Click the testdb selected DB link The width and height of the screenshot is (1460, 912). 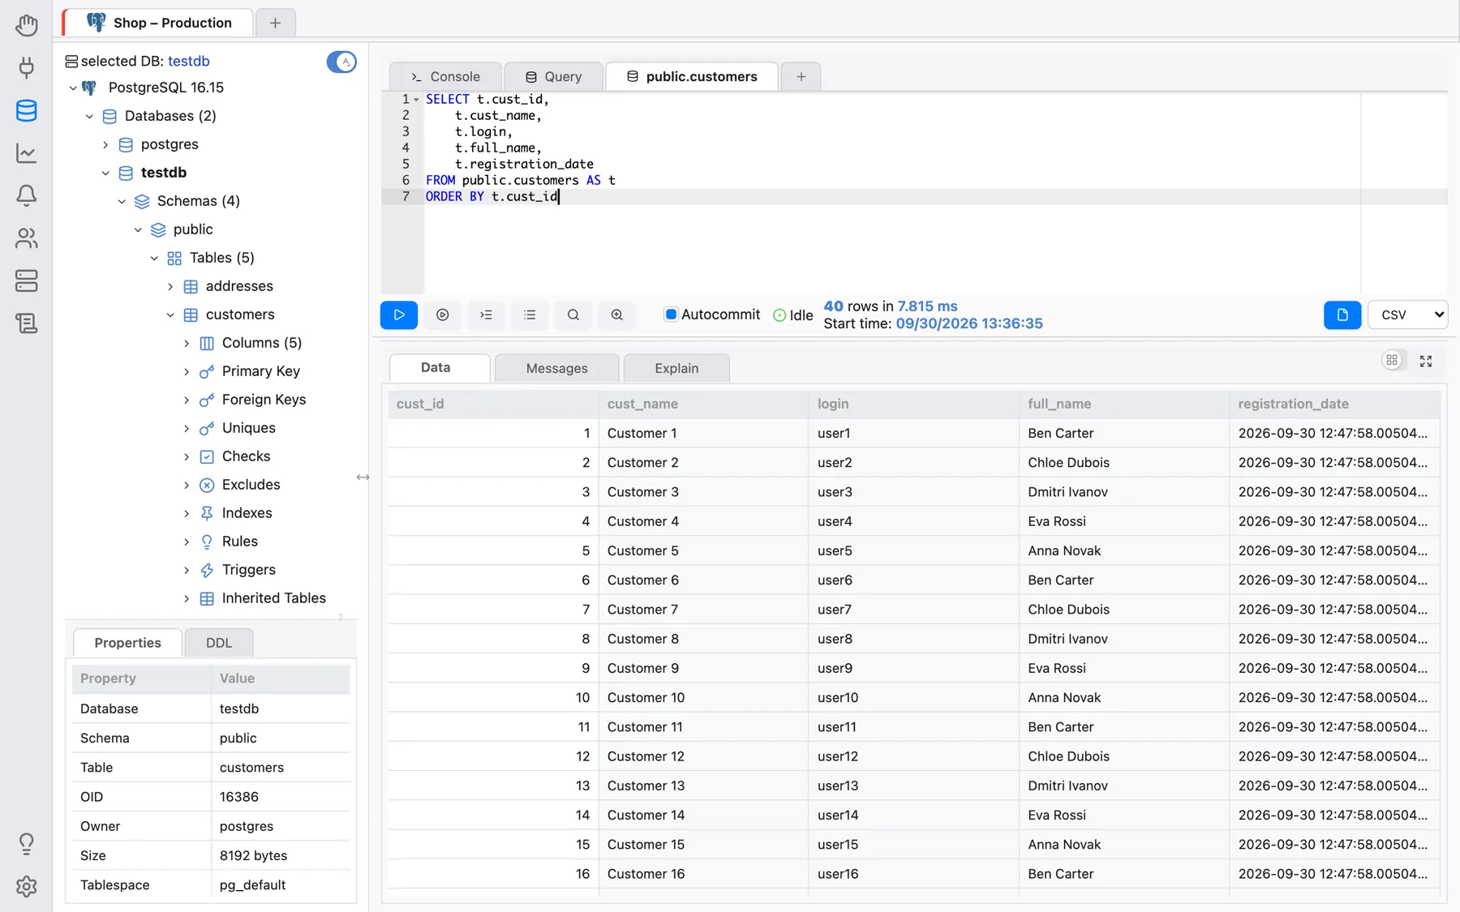click(189, 61)
